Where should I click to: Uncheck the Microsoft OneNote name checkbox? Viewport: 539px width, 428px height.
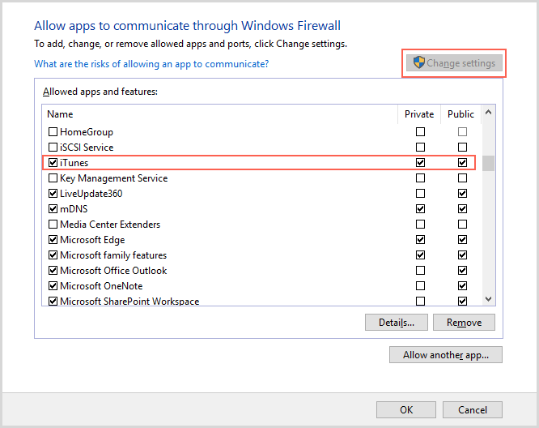[53, 286]
